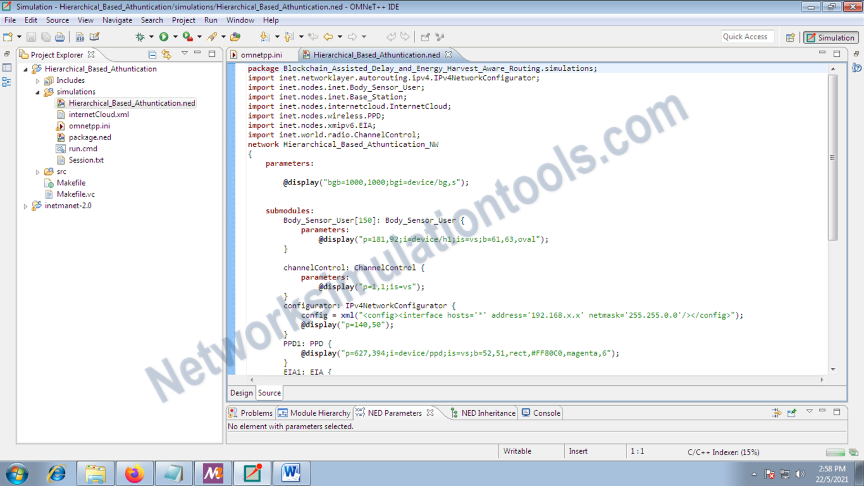Switch to the Design tab of the editor
The width and height of the screenshot is (864, 486).
[241, 393]
